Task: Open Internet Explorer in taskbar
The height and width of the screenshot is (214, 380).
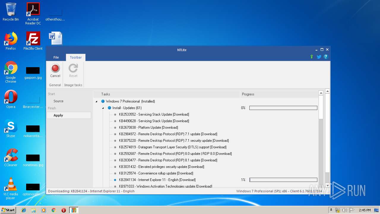Action: click(x=24, y=210)
